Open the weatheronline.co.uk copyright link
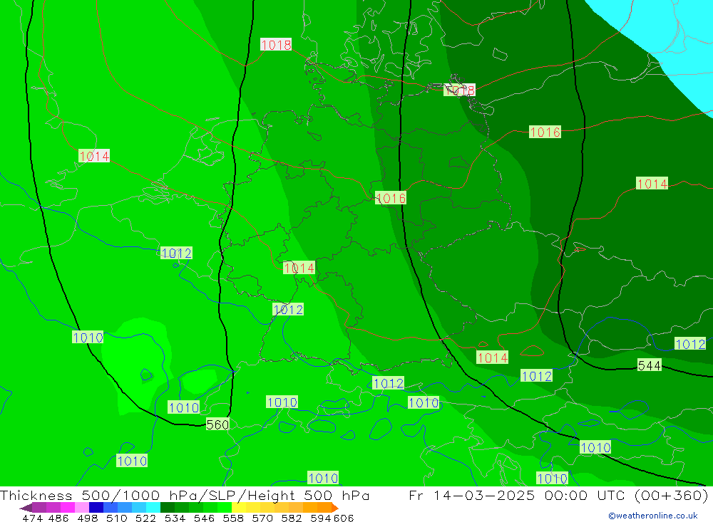Viewport: 713px width, 522px height. point(653,516)
